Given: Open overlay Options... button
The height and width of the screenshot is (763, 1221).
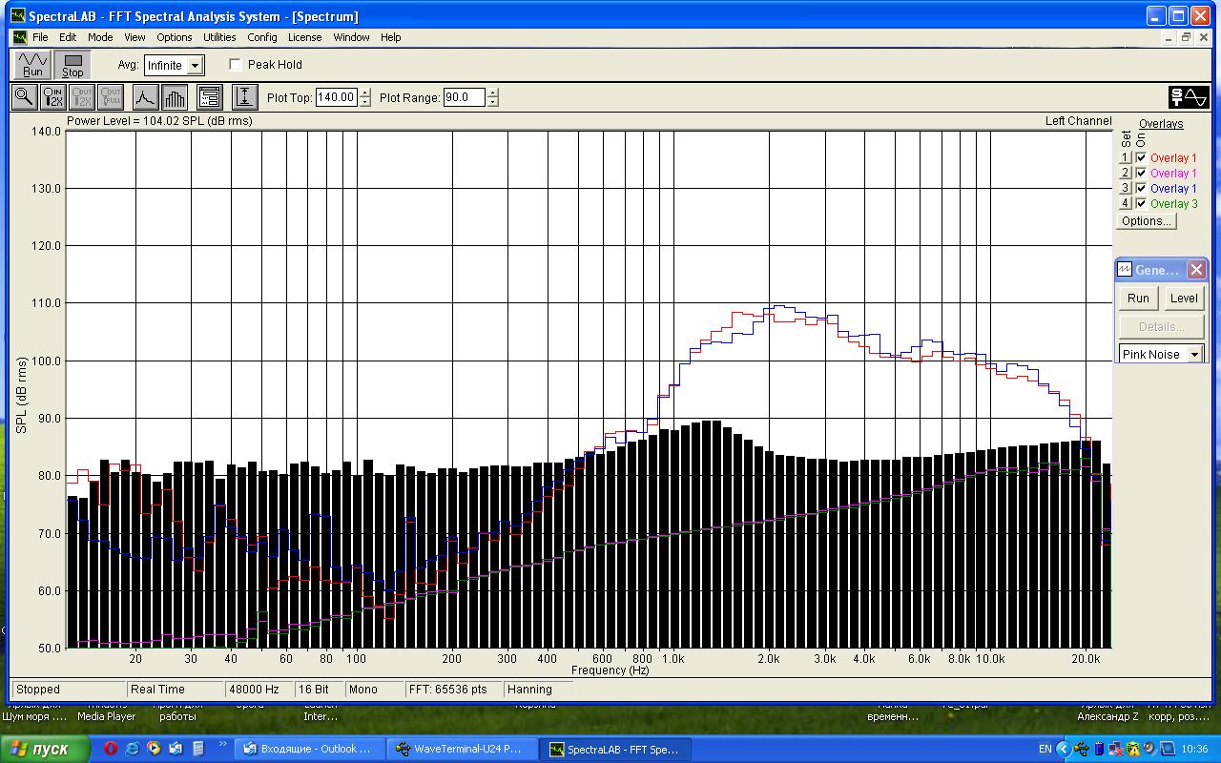Looking at the screenshot, I should coord(1147,221).
